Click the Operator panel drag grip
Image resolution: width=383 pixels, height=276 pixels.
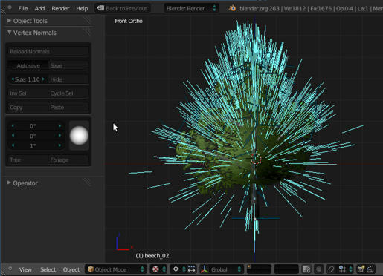pos(87,183)
